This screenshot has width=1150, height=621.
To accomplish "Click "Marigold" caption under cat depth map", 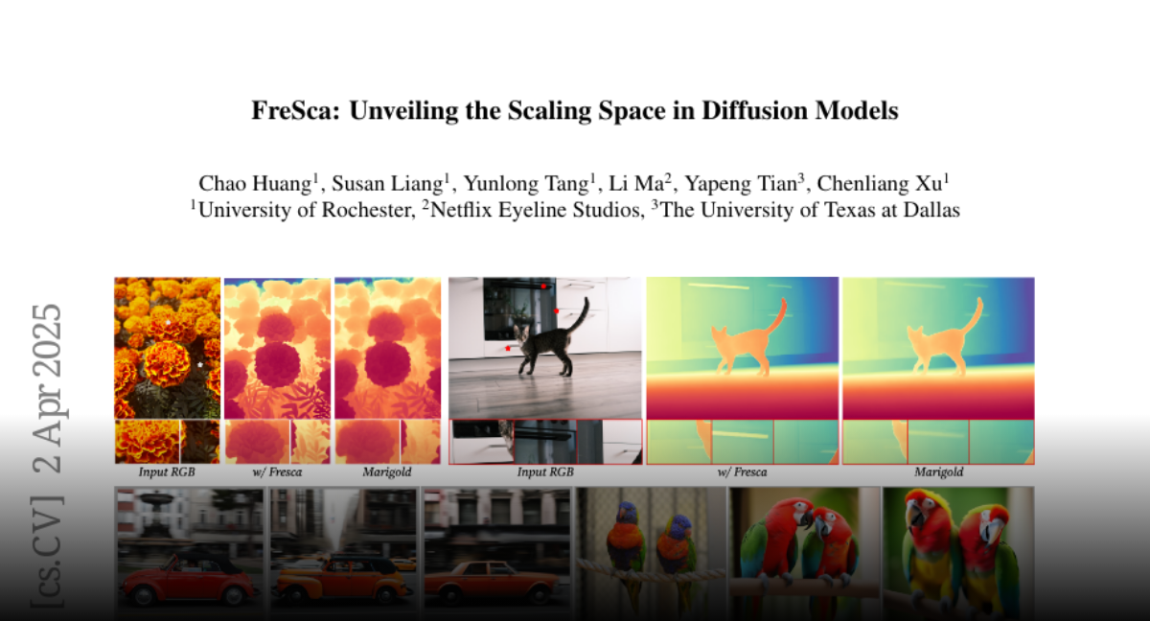I will [938, 472].
